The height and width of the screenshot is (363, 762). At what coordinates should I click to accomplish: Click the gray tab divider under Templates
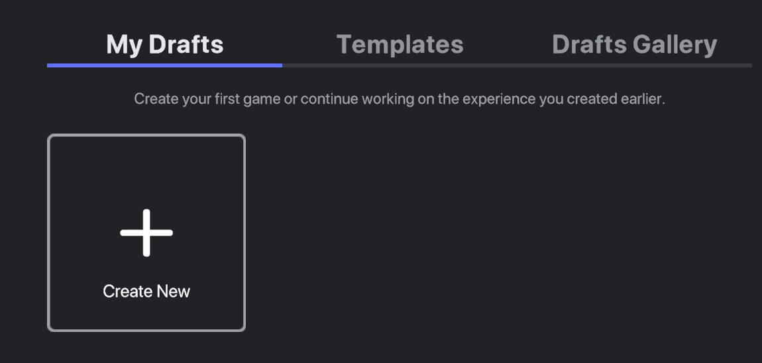[x=400, y=65]
